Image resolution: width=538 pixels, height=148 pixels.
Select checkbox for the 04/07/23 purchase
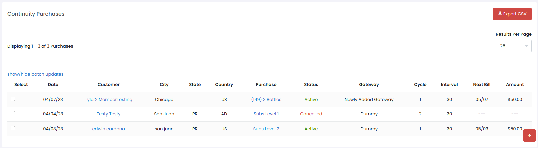[x=13, y=99]
